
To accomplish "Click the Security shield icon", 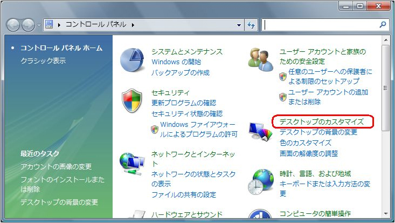I will pyautogui.click(x=132, y=100).
